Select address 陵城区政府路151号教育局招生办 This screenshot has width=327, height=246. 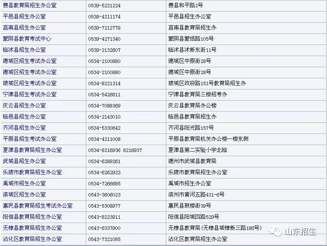(207, 83)
